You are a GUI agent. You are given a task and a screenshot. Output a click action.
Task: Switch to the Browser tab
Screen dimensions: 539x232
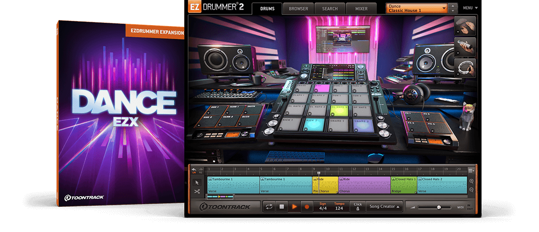tap(298, 9)
